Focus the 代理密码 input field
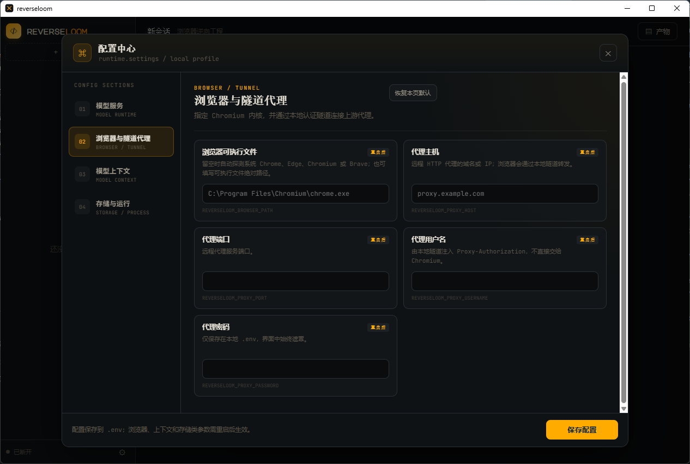 tap(295, 369)
